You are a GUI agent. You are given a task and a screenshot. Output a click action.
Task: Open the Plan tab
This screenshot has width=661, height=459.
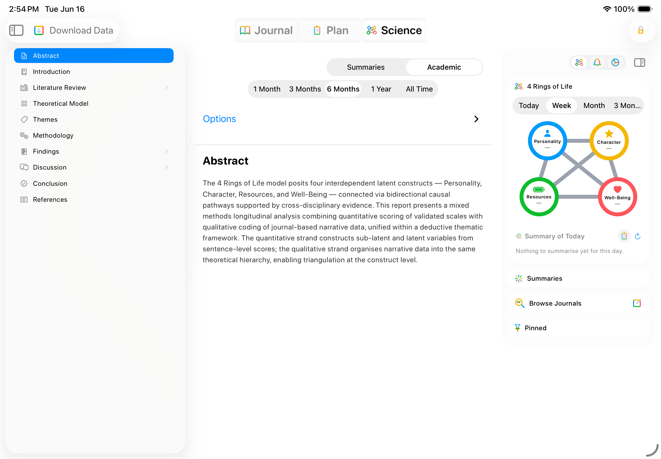click(331, 30)
